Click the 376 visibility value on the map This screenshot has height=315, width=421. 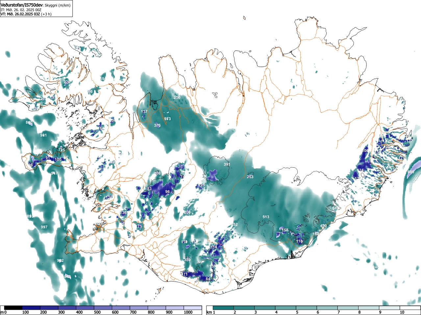(x=157, y=126)
